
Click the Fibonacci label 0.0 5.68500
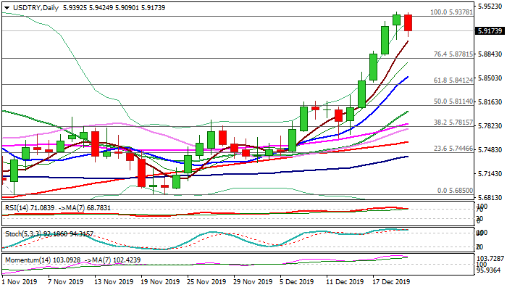[x=456, y=191]
